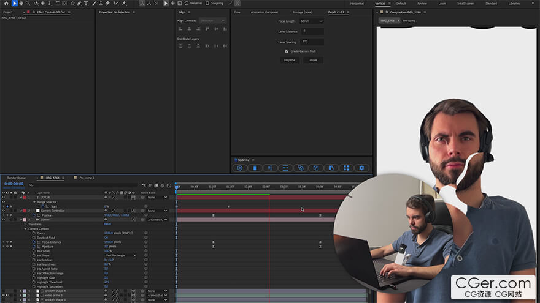Click the settings gear in textevo2 panel
Screen dimensions: 540x303
[x=361, y=168]
